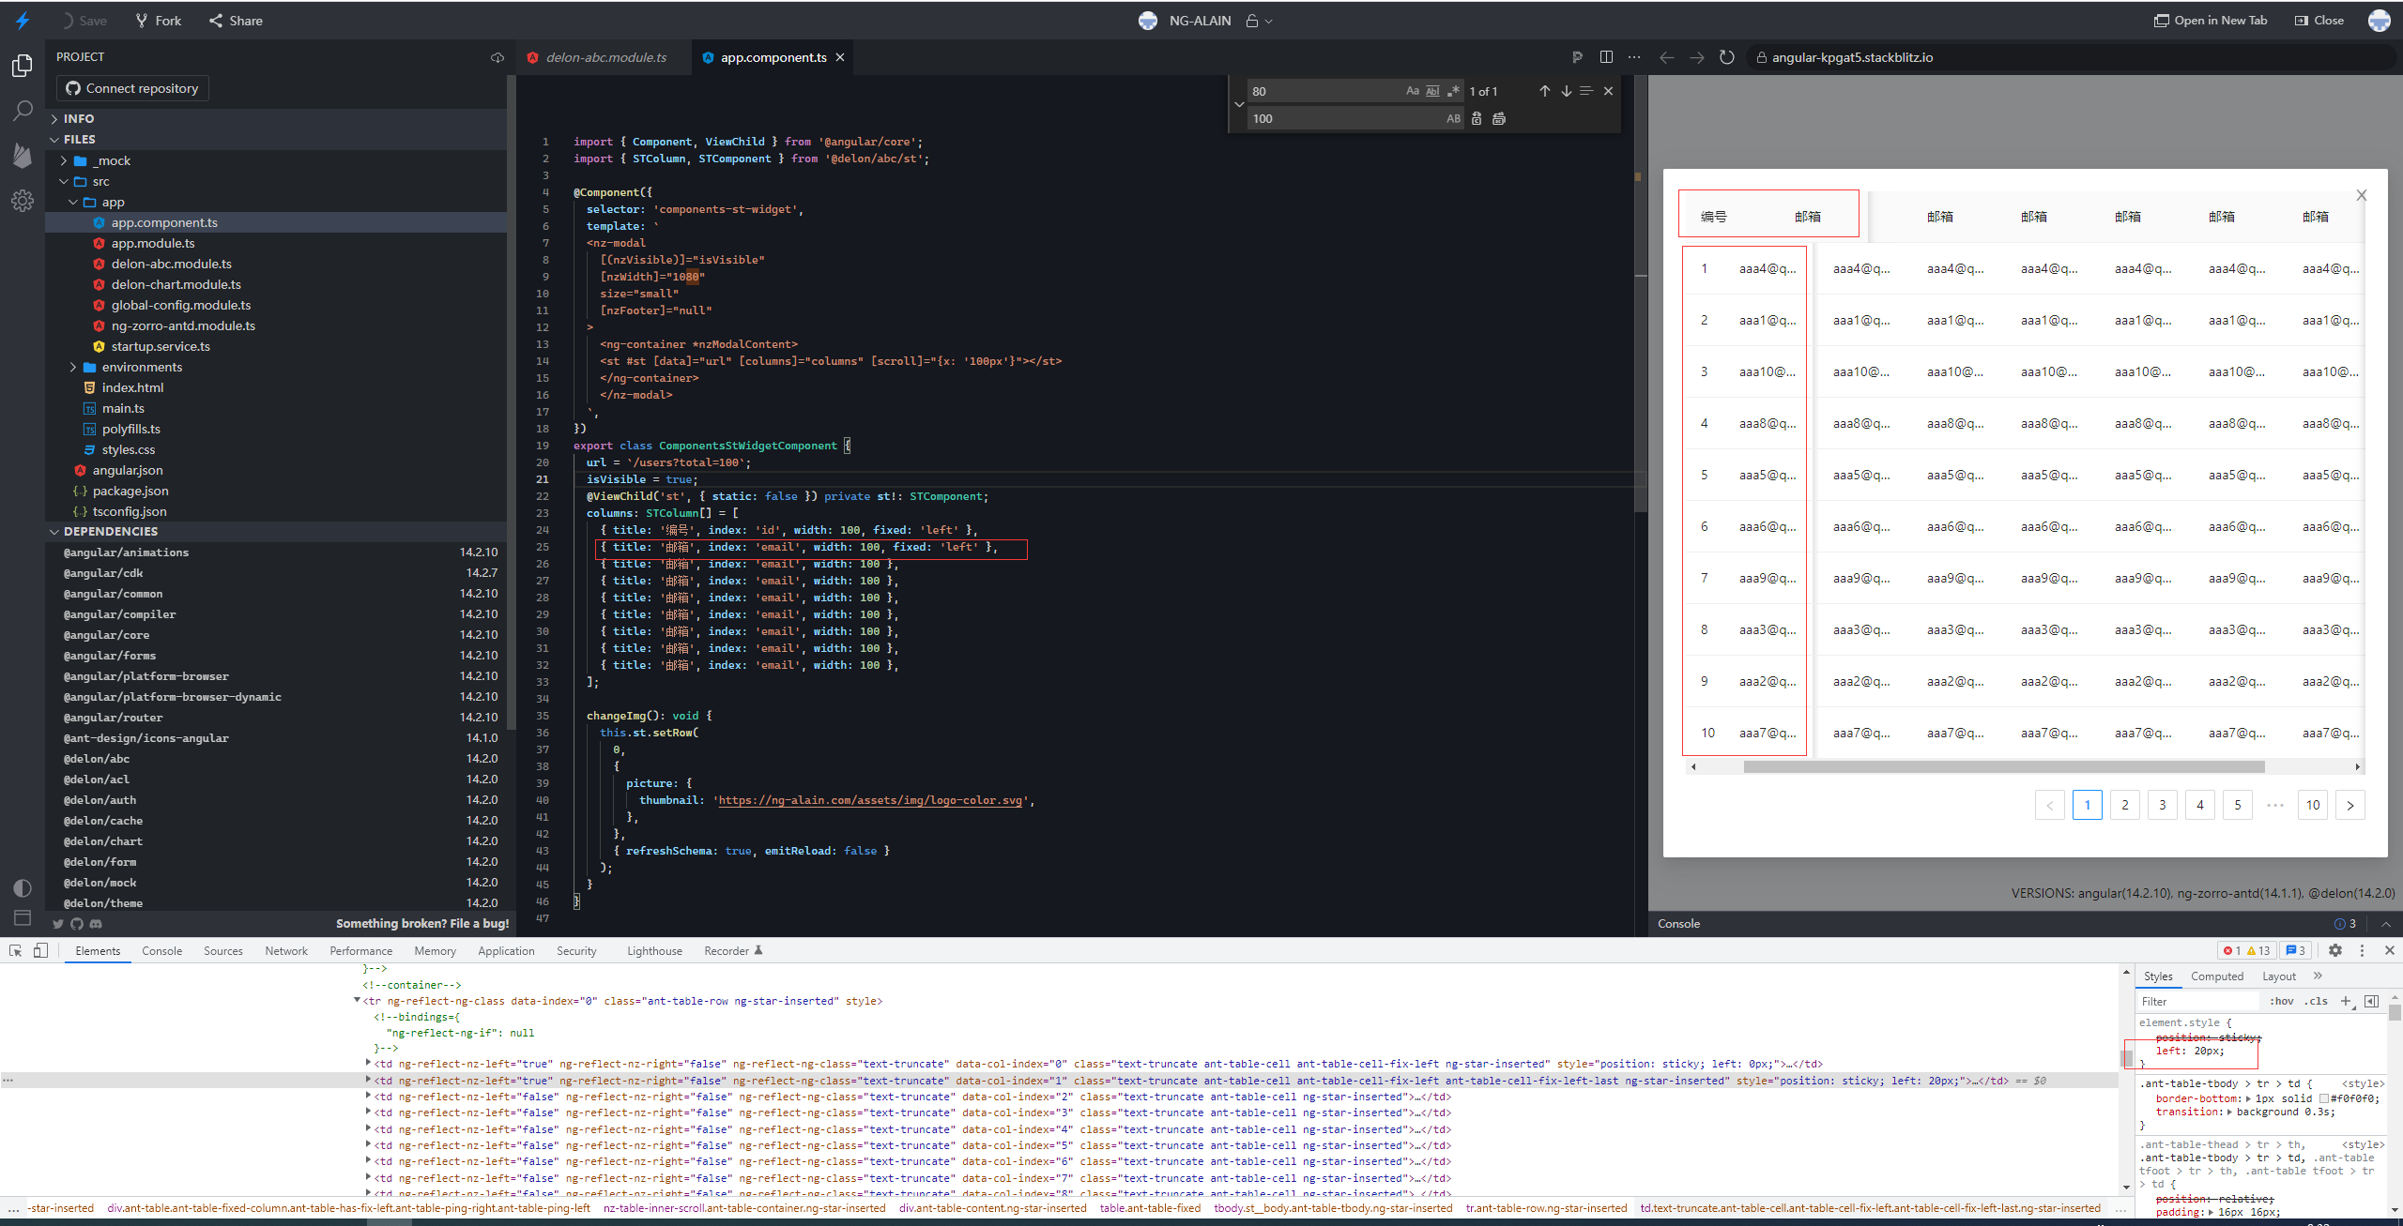
Task: Toggle match case in the search widget
Action: click(1411, 90)
